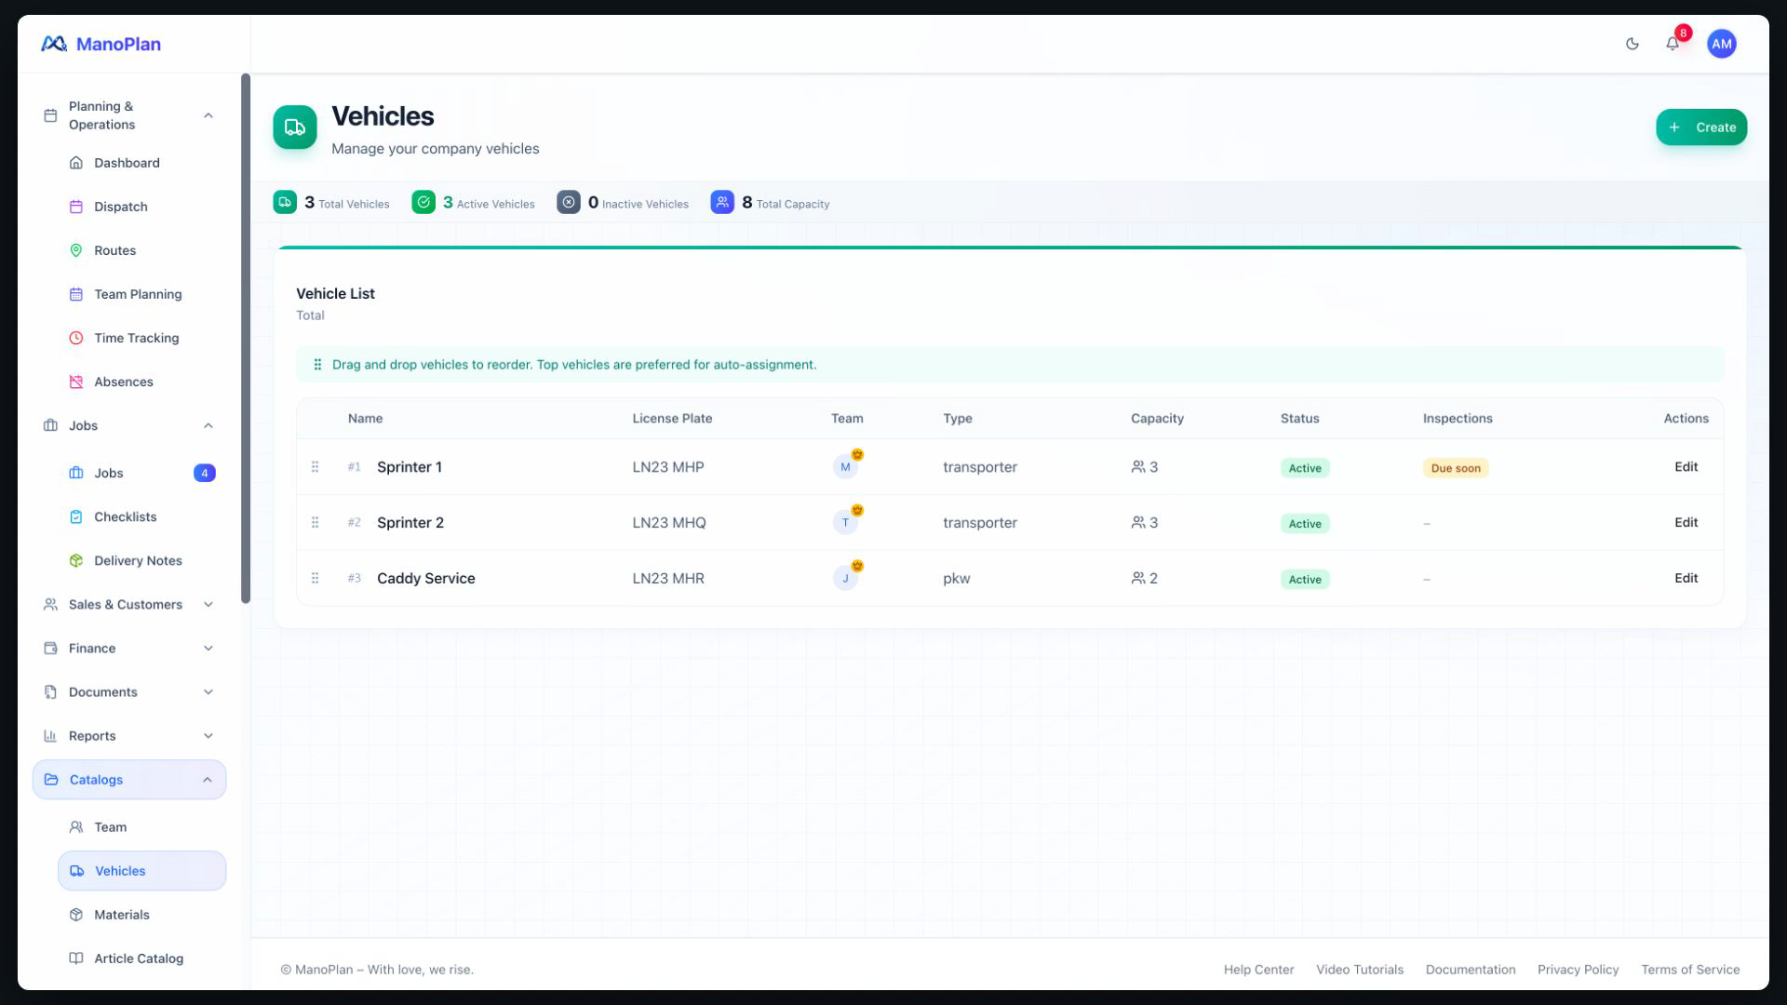Image resolution: width=1787 pixels, height=1005 pixels.
Task: Edit the Caddy Service vehicle
Action: click(x=1686, y=578)
